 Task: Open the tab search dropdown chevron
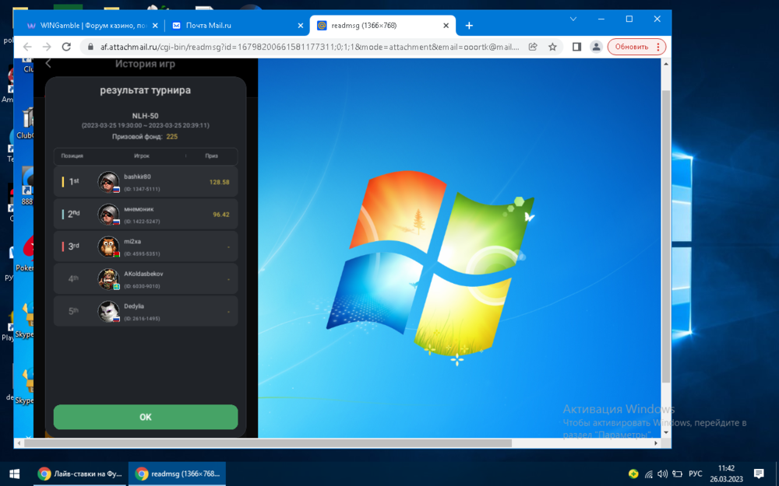click(x=573, y=19)
